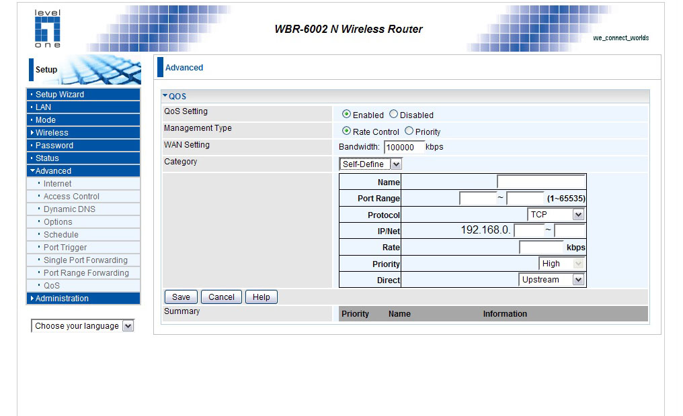The width and height of the screenshot is (683, 416).
Task: Open the LAN menu item
Action: pyautogui.click(x=83, y=107)
